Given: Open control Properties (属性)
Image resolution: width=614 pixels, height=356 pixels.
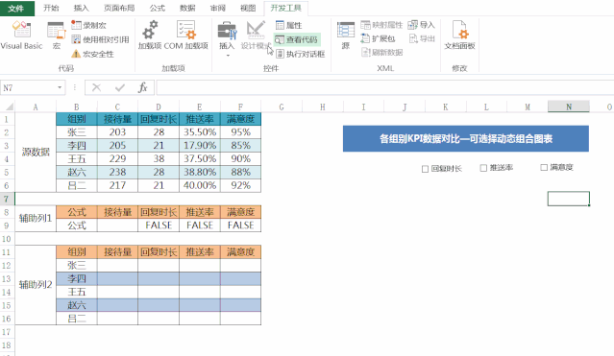Looking at the screenshot, I should (288, 25).
